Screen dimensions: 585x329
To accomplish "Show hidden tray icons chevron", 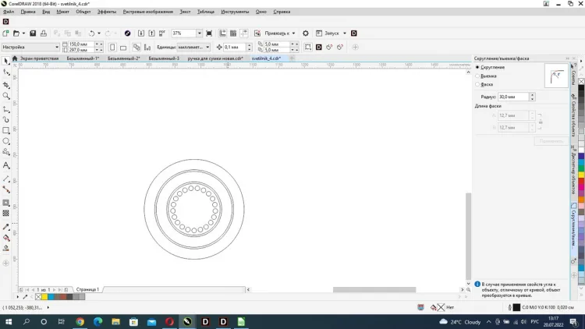I will click(x=488, y=321).
